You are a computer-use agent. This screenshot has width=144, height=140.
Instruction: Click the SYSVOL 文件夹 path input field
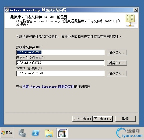[x=60, y=73]
